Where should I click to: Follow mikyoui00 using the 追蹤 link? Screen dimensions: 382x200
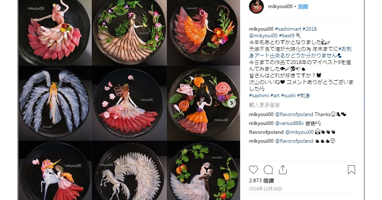pos(303,7)
